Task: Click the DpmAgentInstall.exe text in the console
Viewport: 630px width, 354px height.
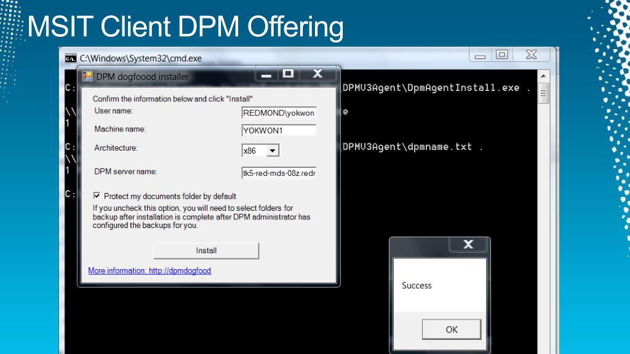Action: point(463,88)
